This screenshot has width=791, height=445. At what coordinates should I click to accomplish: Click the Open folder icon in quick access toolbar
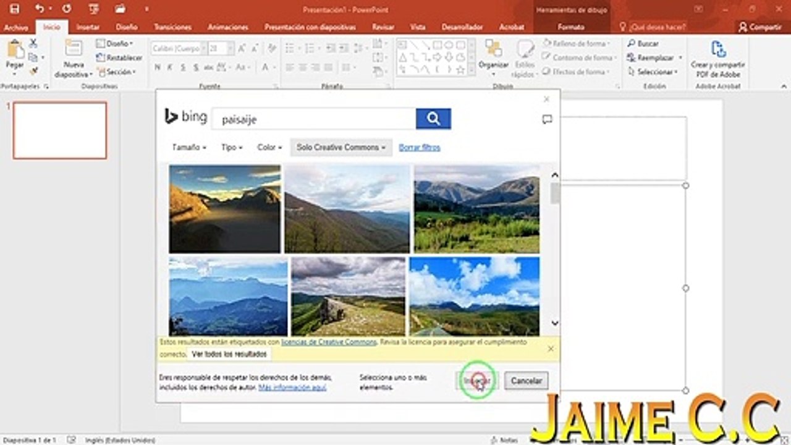click(121, 9)
